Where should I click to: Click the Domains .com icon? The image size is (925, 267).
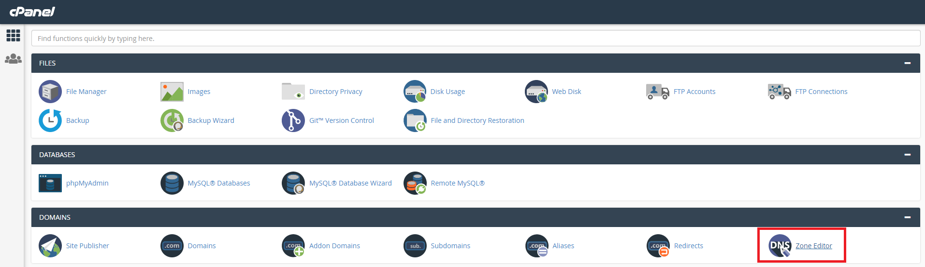pyautogui.click(x=172, y=246)
